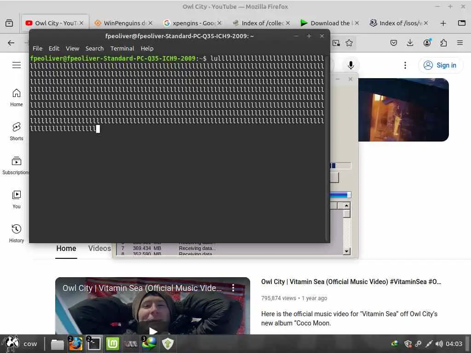Open the Edit menu in terminal
The height and width of the screenshot is (353, 471).
pyautogui.click(x=54, y=48)
